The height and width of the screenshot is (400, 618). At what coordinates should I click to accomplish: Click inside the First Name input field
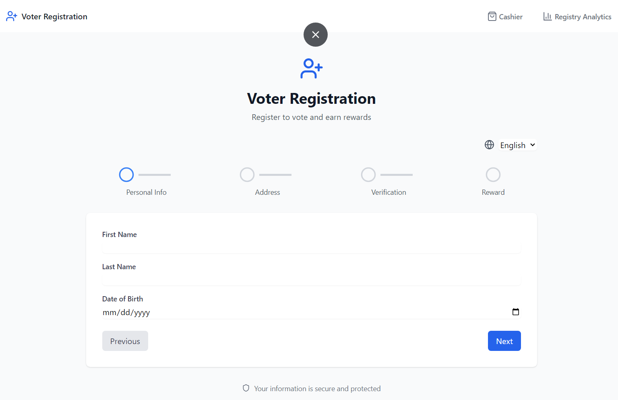(311, 247)
